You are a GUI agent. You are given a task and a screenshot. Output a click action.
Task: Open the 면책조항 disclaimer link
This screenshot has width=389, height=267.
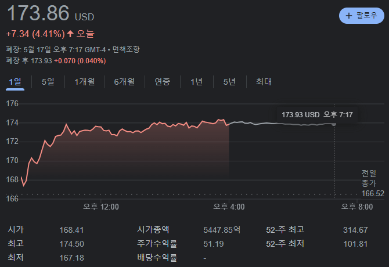(x=126, y=49)
